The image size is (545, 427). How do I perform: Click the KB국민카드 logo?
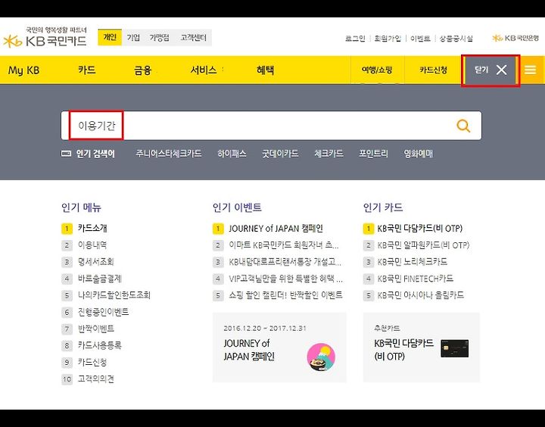tap(45, 37)
